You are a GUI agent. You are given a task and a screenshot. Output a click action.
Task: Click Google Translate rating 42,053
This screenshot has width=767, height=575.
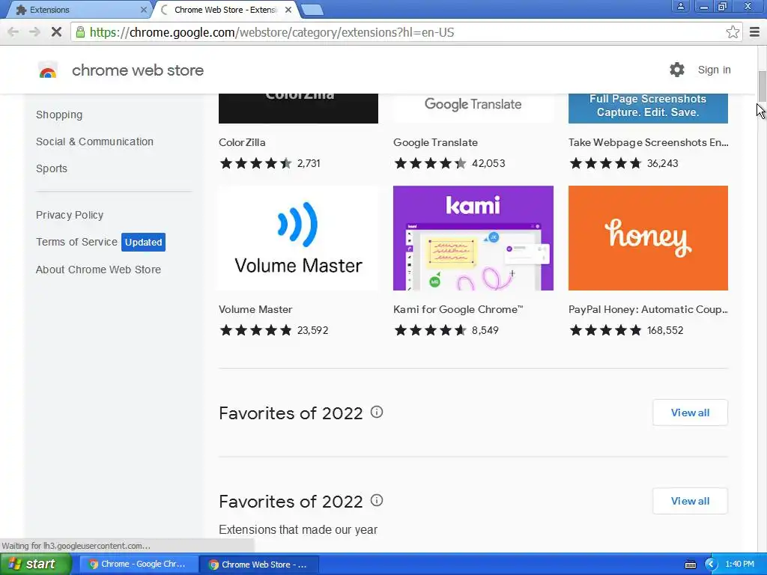[449, 163]
